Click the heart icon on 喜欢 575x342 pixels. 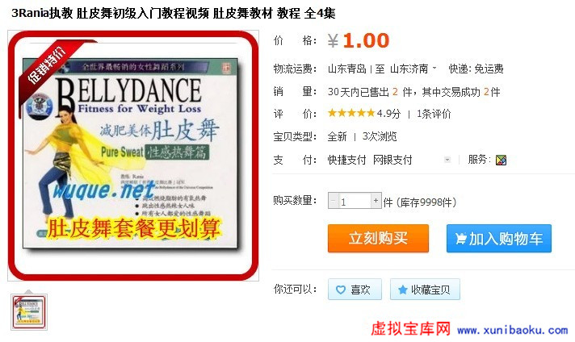(x=341, y=289)
